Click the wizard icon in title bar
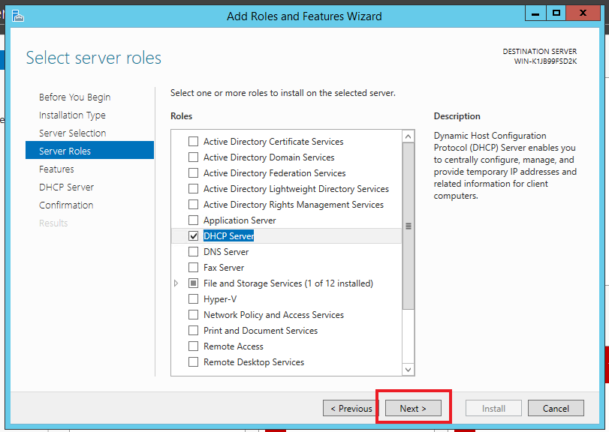The width and height of the screenshot is (609, 432). click(x=17, y=15)
